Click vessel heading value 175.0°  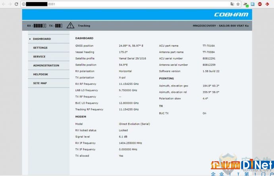click(123, 52)
